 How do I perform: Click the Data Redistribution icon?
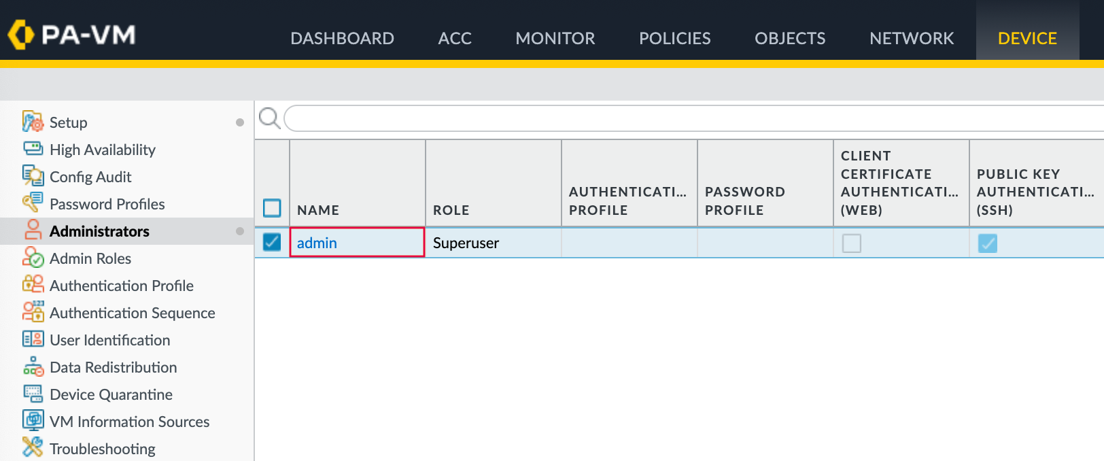(33, 367)
